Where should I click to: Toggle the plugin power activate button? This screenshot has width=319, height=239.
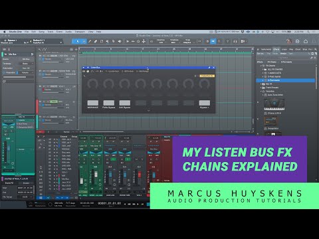click(x=88, y=71)
